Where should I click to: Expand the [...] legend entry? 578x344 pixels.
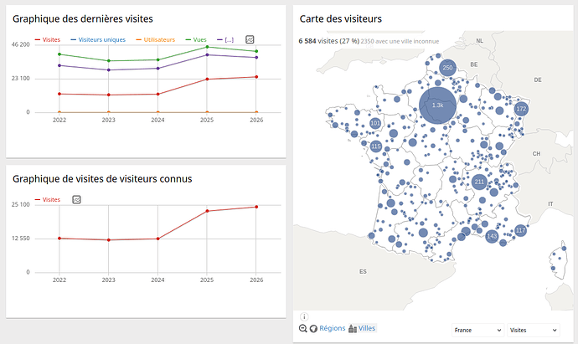click(225, 40)
